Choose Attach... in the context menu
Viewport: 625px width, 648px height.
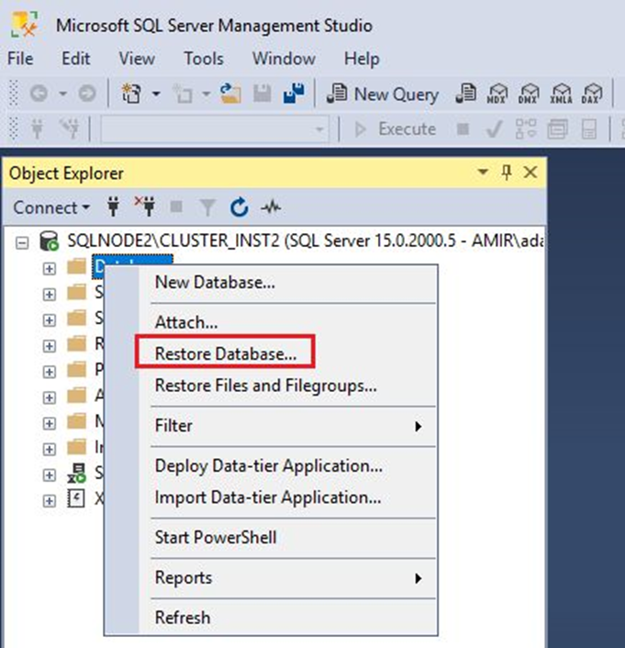[x=185, y=322]
